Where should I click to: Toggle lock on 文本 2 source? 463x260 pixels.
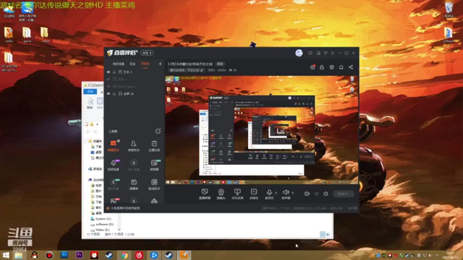pos(114,72)
